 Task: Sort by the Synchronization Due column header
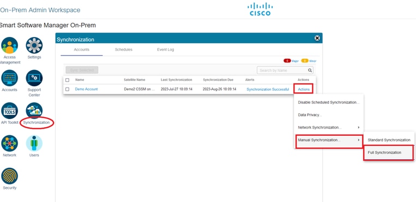(218, 80)
